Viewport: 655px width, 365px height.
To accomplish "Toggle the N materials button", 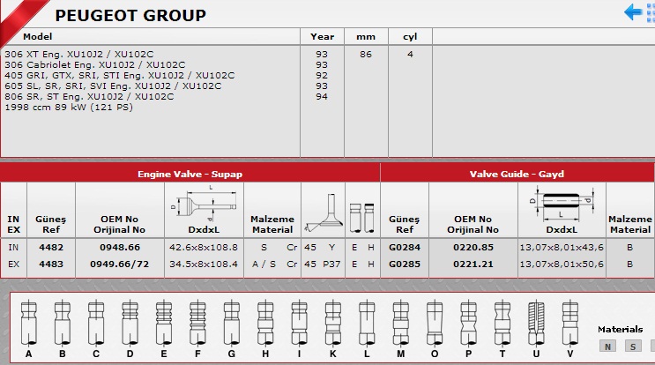I will (607, 346).
